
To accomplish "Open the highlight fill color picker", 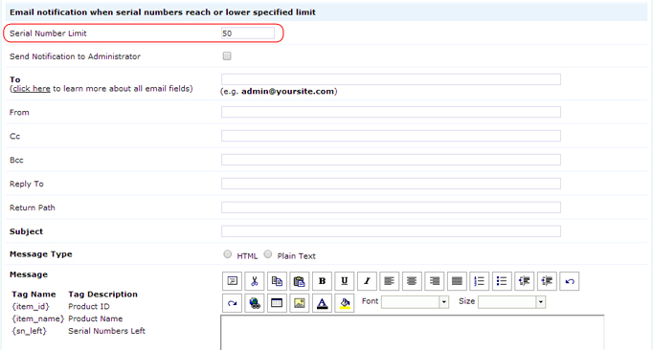I will [x=345, y=303].
